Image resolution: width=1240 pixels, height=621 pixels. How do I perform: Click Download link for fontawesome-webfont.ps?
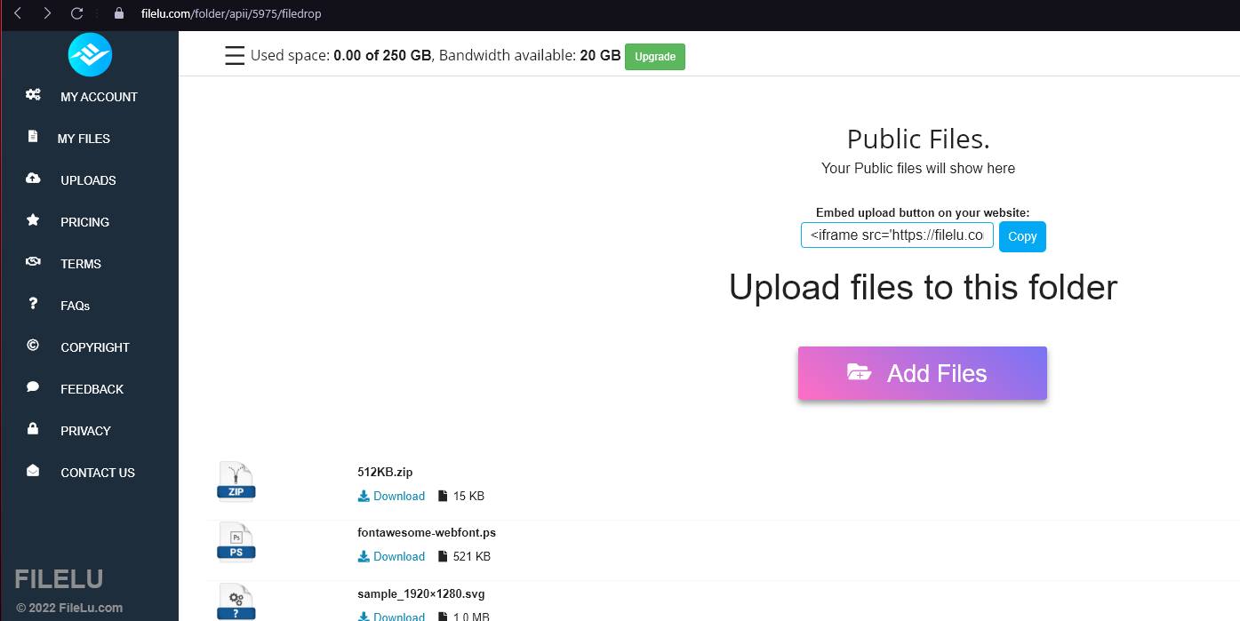[x=399, y=557]
